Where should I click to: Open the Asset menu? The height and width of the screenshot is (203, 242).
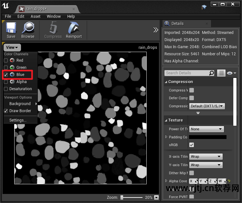click(36, 16)
